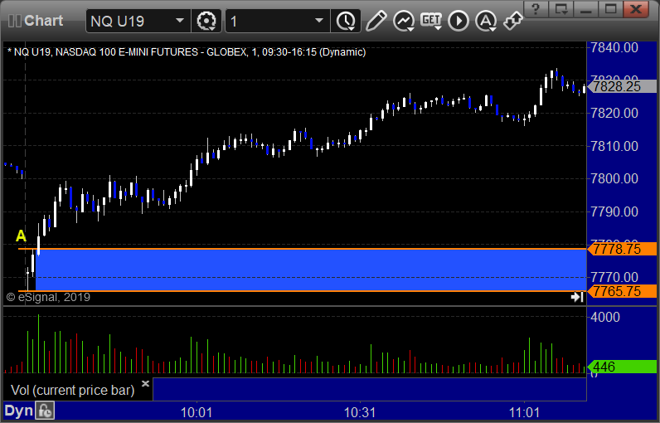Toggle the lock icon beside Dyn
This screenshot has width=660, height=423.
(x=45, y=411)
